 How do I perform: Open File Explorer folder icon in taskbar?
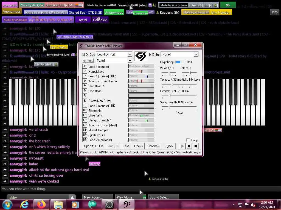point(58,205)
